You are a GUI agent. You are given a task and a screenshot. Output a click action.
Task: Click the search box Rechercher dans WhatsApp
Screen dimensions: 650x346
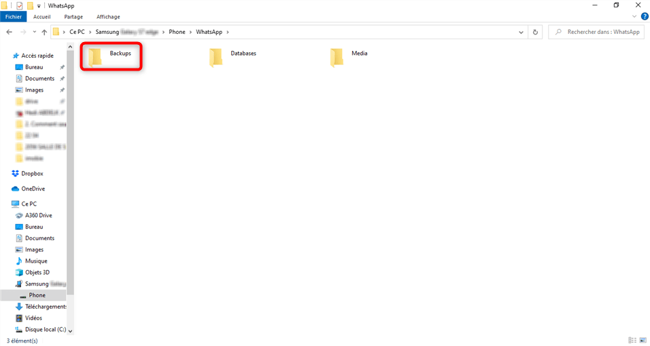tap(597, 32)
